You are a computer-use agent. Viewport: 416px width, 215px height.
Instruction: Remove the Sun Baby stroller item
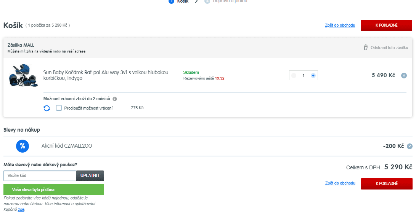click(x=404, y=76)
